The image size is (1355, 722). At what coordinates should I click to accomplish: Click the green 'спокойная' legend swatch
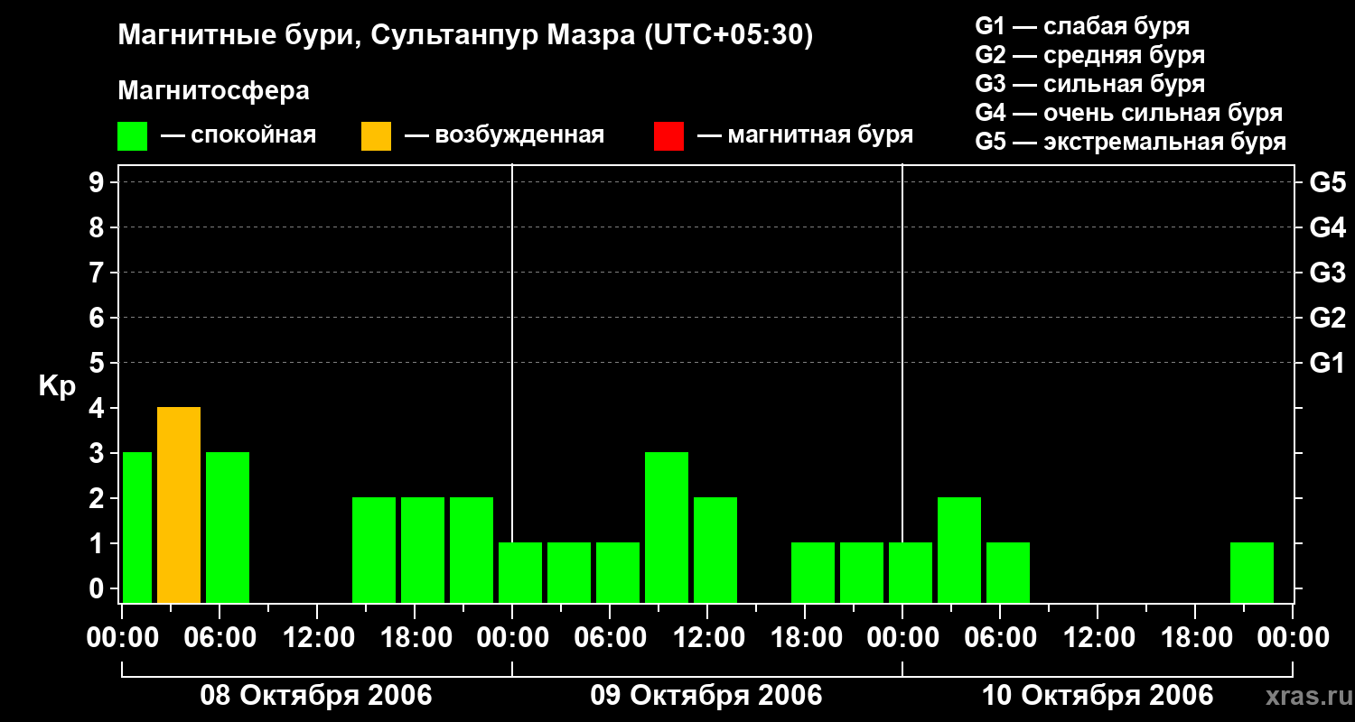[x=133, y=136]
